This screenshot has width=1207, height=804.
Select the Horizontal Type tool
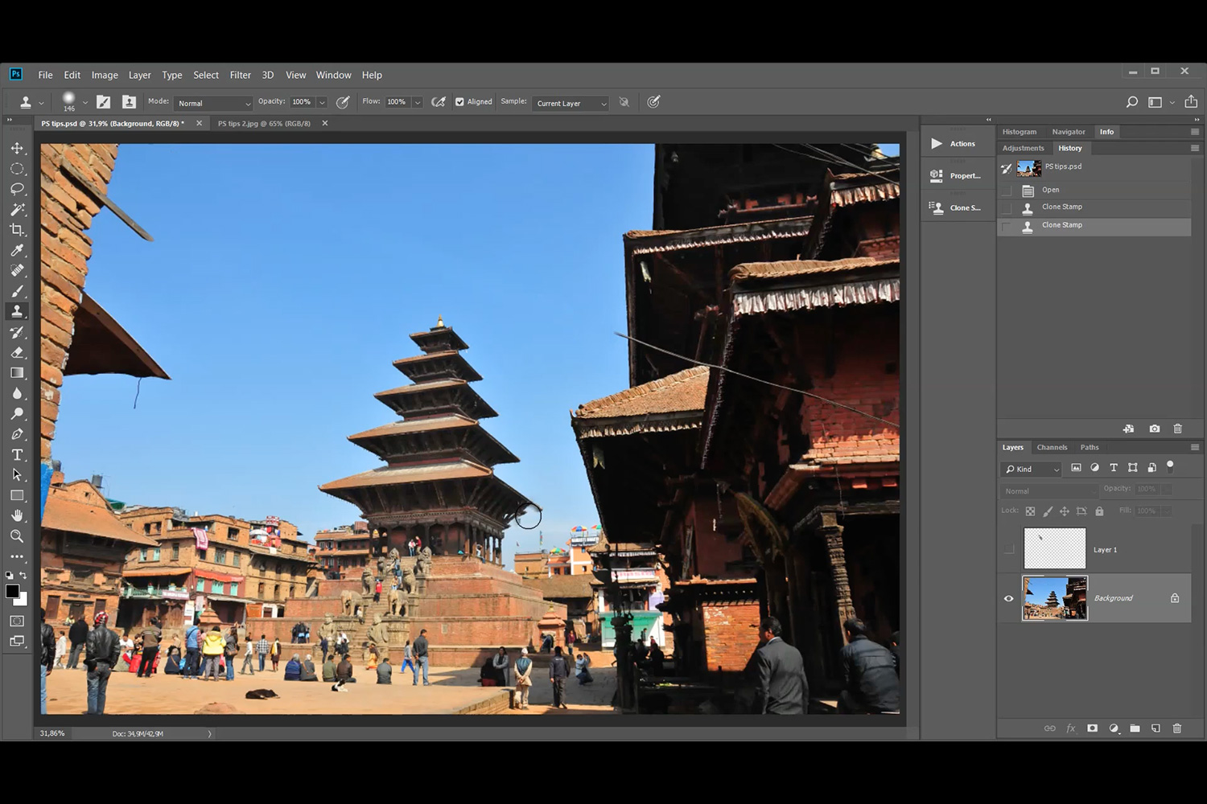click(17, 454)
